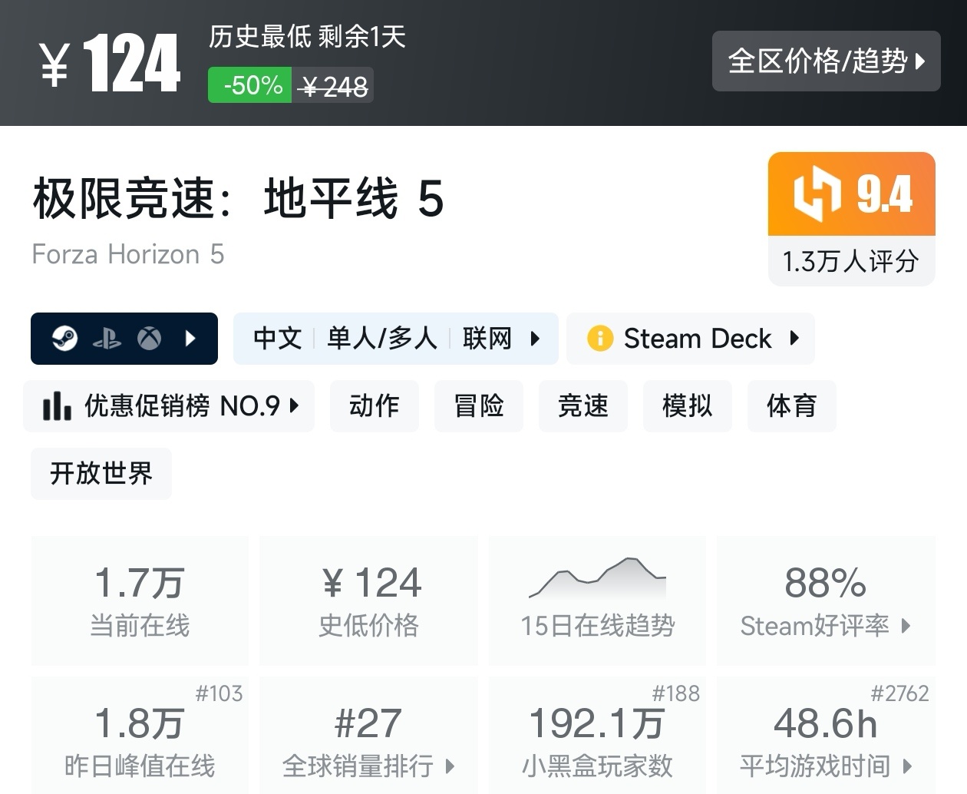967x794 pixels.
Task: Open 全区价格/趋势 regional price trends
Action: pyautogui.click(x=826, y=61)
